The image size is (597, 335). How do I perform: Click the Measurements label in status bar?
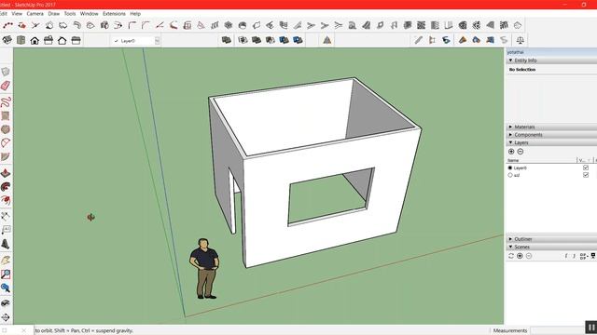[510, 330]
